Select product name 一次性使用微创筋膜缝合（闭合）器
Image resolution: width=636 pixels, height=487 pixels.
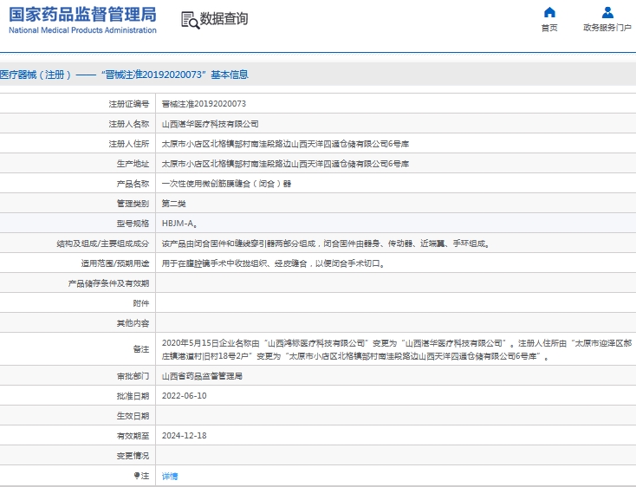[226, 184]
